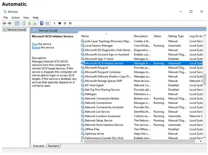Open the Action menu

[15, 18]
